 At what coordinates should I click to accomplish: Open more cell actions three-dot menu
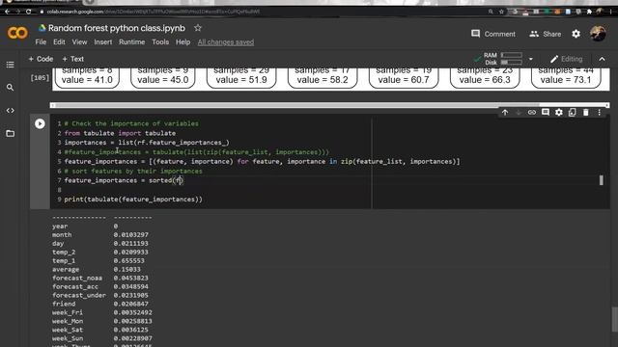tap(599, 113)
